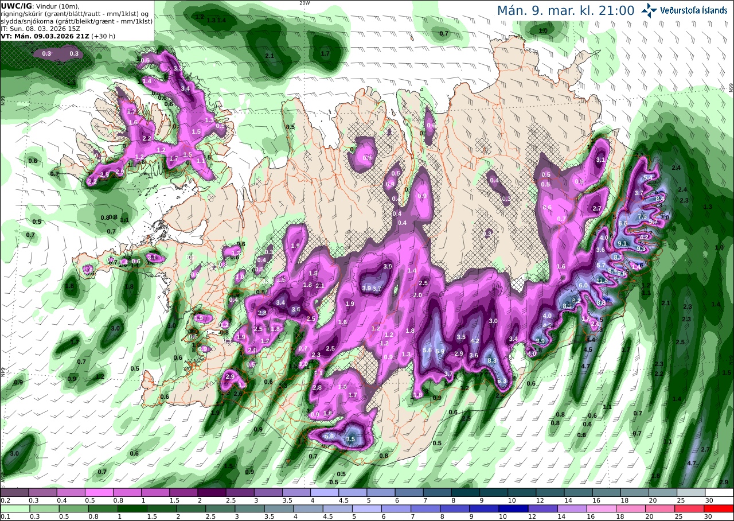Pick the pale green 0.1 swatch in lower legend
The height and width of the screenshot is (521, 734).
pyautogui.click(x=15, y=508)
